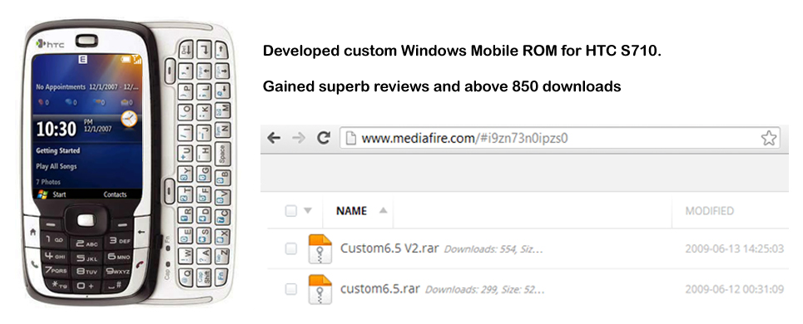The image size is (803, 324).
Task: Reload the Mediafire page
Action: [323, 138]
